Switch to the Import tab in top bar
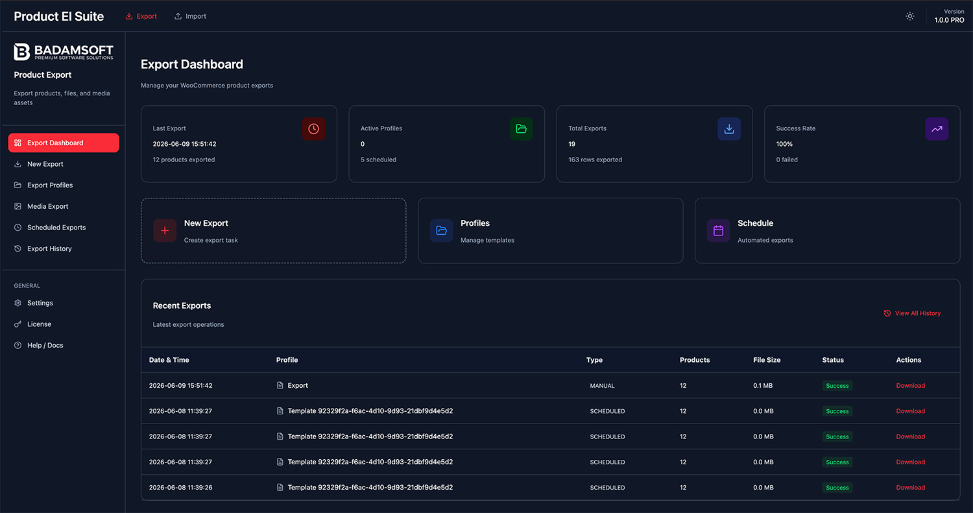Viewport: 973px width, 513px height. 191,16
